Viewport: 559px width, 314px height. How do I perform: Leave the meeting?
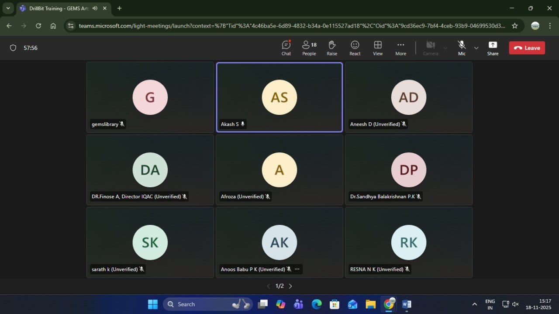tap(527, 48)
